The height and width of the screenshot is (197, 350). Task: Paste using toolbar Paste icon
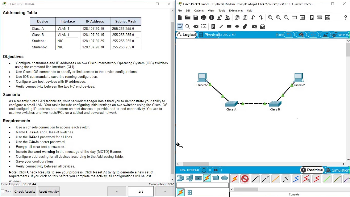pos(245,18)
